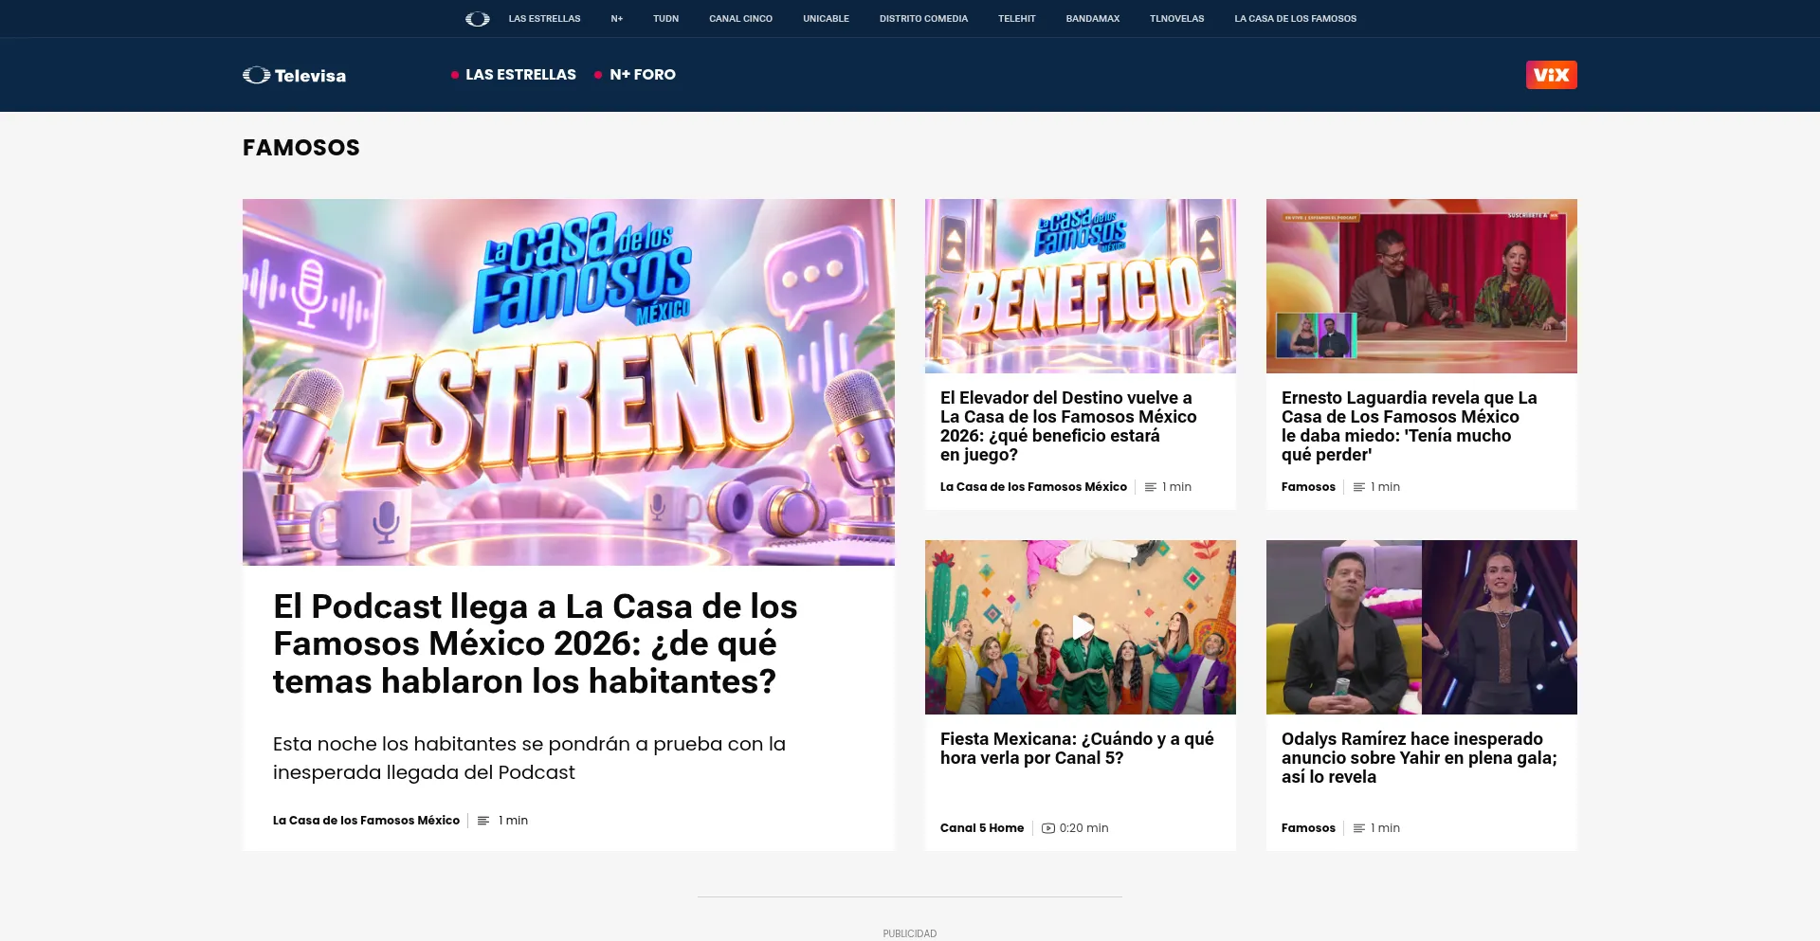Open the Odalys Ramírez and Yahir thumbnail

click(x=1422, y=627)
